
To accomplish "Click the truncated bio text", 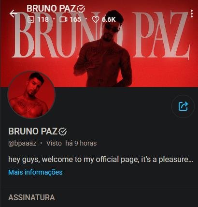I will 100,160.
